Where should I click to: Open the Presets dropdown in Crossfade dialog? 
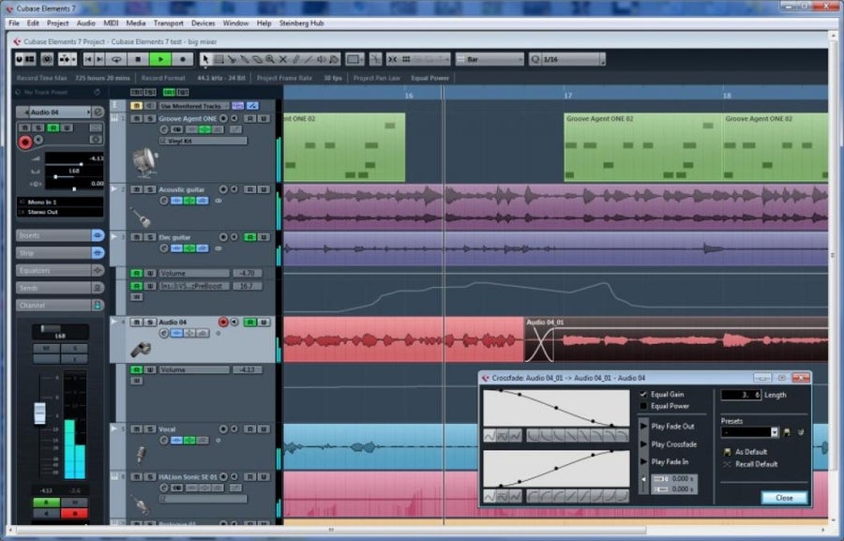[750, 432]
